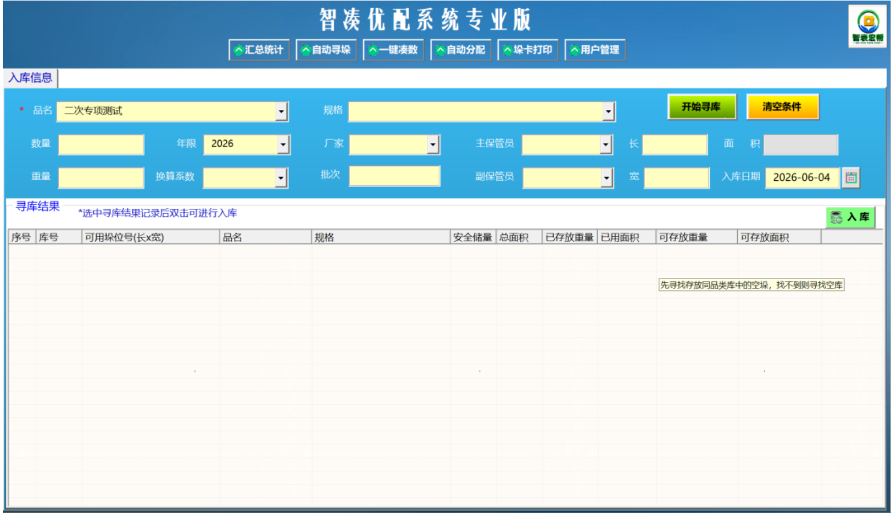Click the 序号 column header
891x513 pixels.
pos(22,237)
